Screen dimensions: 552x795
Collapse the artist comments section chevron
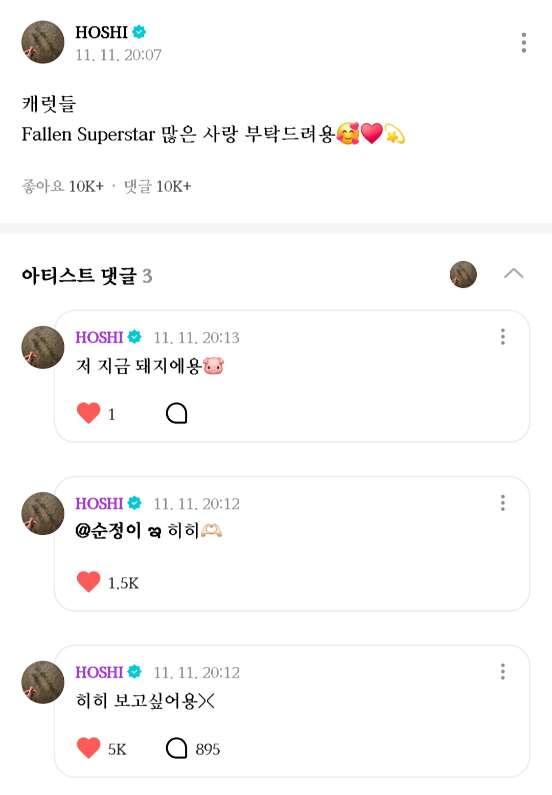(x=513, y=274)
